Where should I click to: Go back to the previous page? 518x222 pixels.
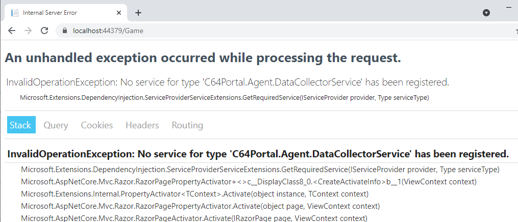[x=12, y=31]
